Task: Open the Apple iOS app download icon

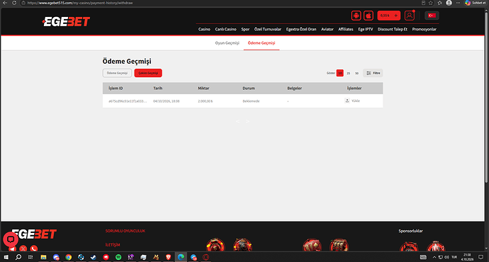Action: pyautogui.click(x=369, y=16)
